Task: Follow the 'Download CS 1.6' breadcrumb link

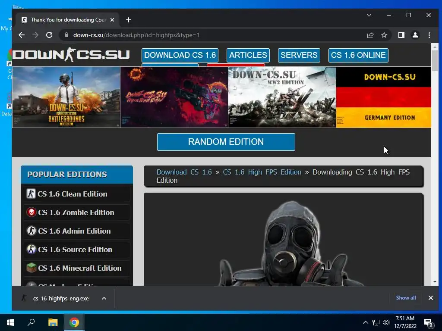Action: point(184,172)
